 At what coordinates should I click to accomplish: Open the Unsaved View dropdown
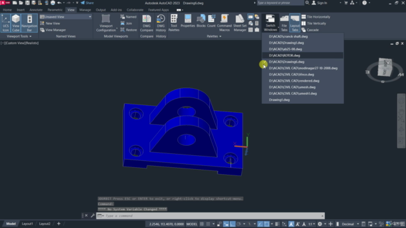coord(66,17)
